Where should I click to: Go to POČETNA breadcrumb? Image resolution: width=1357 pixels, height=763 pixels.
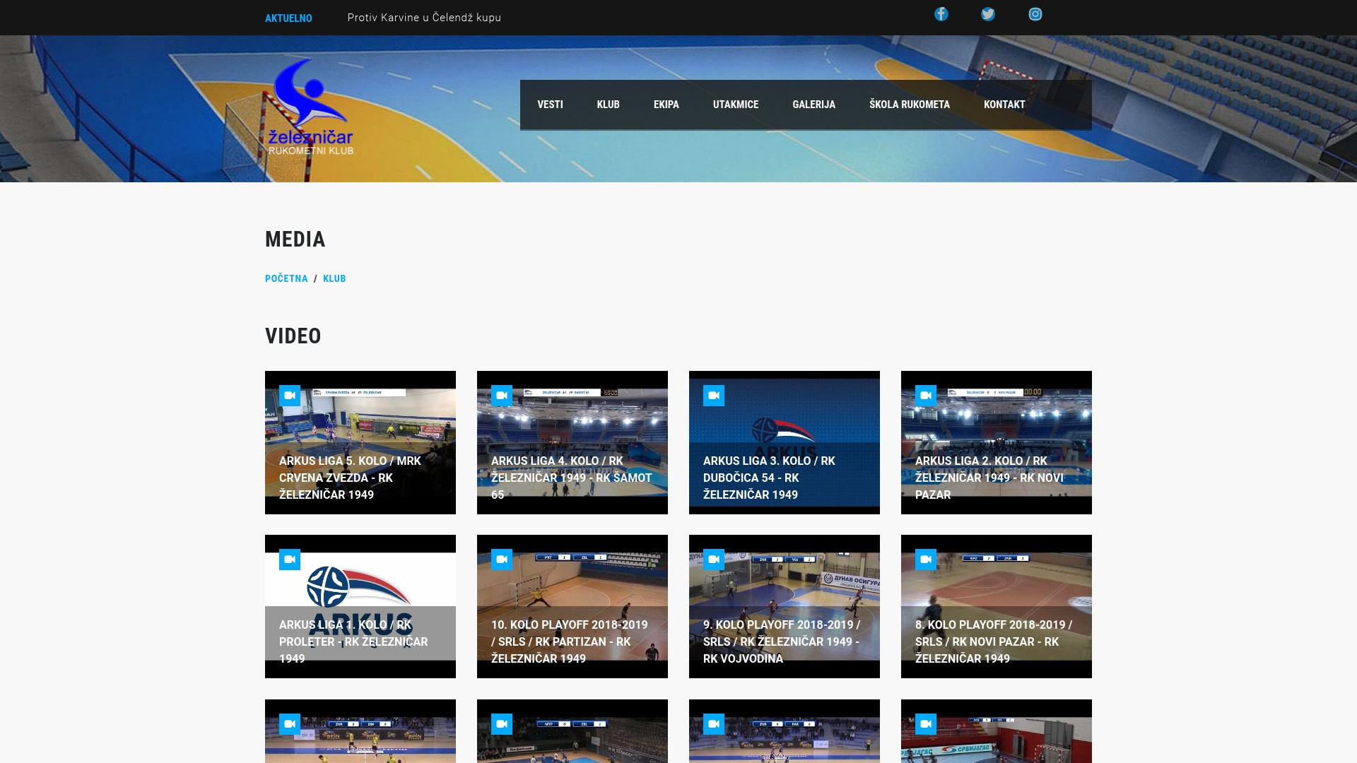(x=286, y=278)
